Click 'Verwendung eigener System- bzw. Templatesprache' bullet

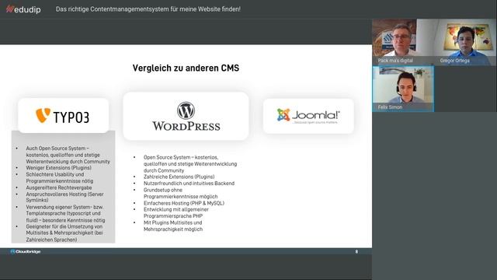pyautogui.click(x=65, y=213)
